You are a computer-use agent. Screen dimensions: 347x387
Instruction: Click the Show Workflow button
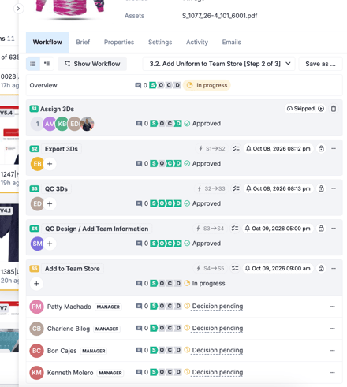pos(92,64)
